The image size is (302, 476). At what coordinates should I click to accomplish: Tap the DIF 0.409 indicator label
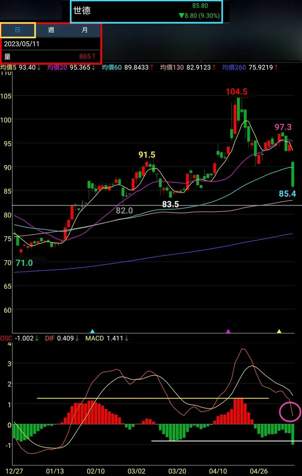coord(62,338)
